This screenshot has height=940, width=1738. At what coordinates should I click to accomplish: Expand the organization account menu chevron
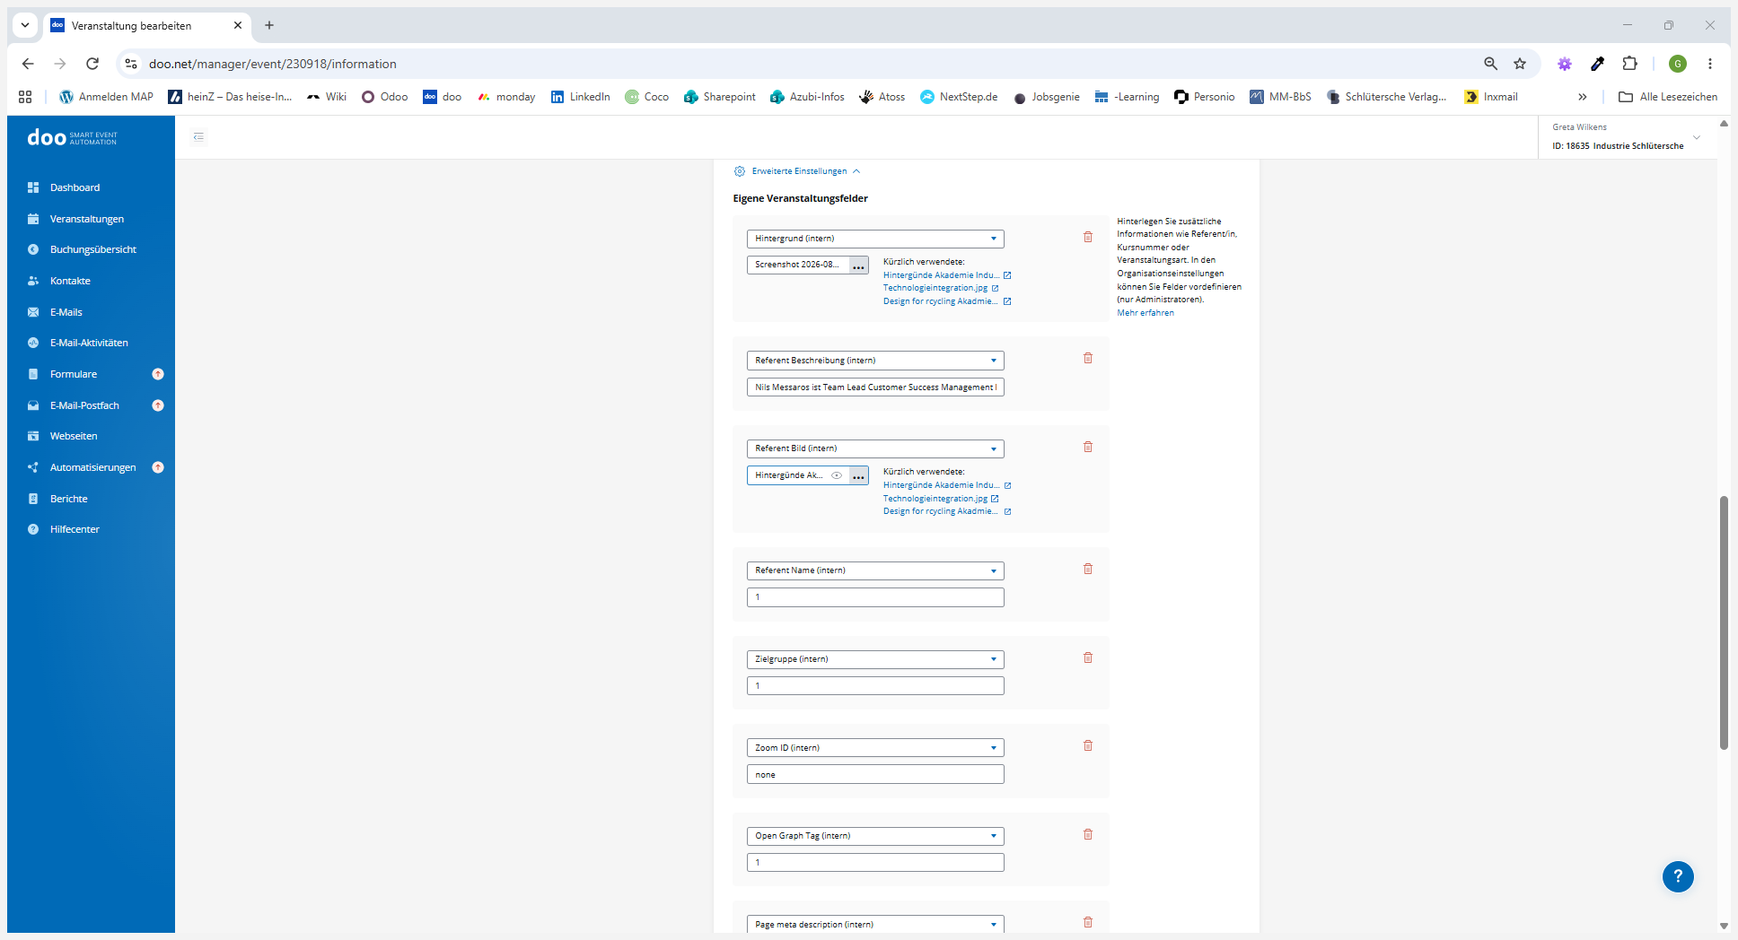tap(1697, 137)
